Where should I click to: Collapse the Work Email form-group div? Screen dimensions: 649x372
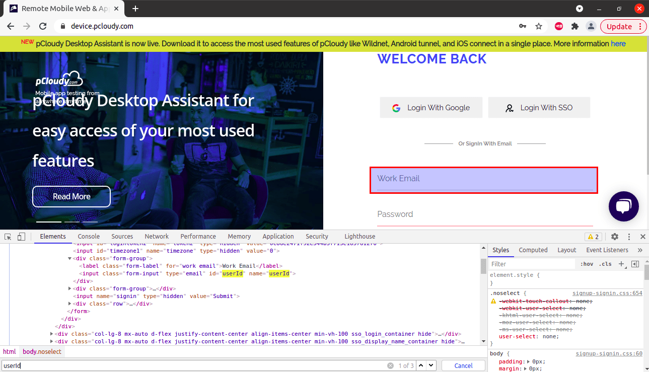click(70, 259)
